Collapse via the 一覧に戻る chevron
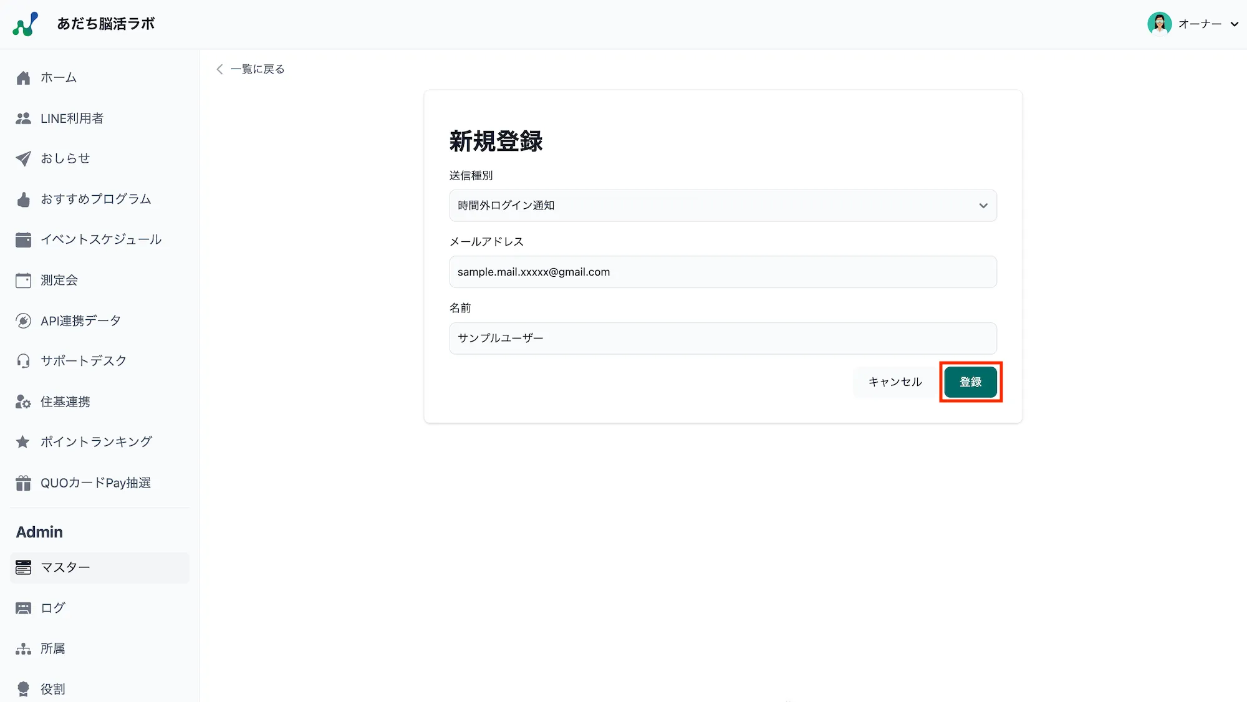Viewport: 1247px width, 702px height. point(219,69)
